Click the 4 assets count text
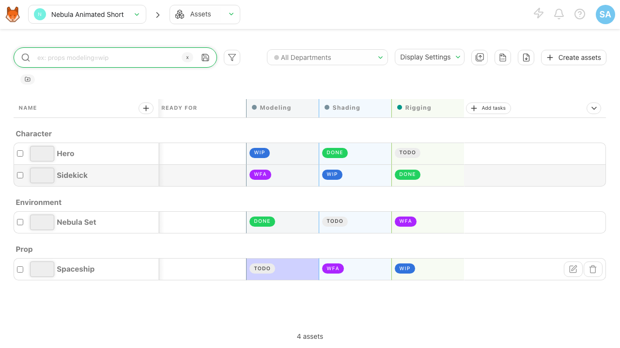This screenshot has width=620, height=348. 310,336
